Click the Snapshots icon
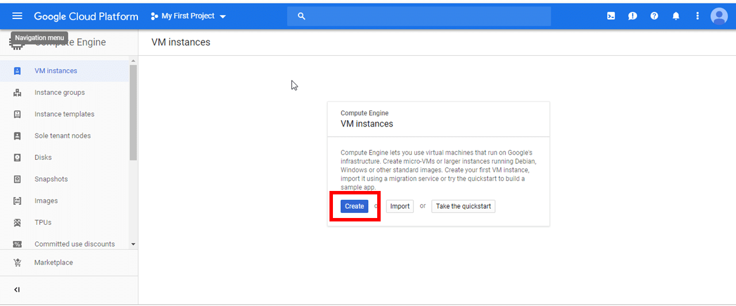The height and width of the screenshot is (306, 736). click(x=17, y=179)
